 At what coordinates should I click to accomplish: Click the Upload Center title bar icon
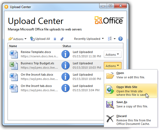tap(6, 7)
